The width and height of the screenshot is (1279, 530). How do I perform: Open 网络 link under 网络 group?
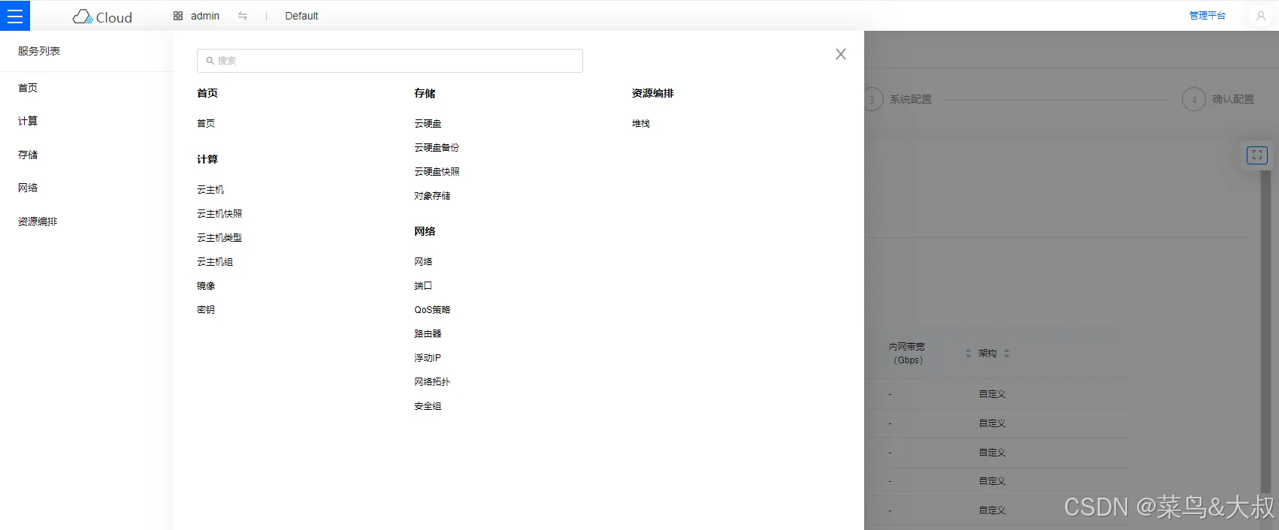[x=423, y=261]
